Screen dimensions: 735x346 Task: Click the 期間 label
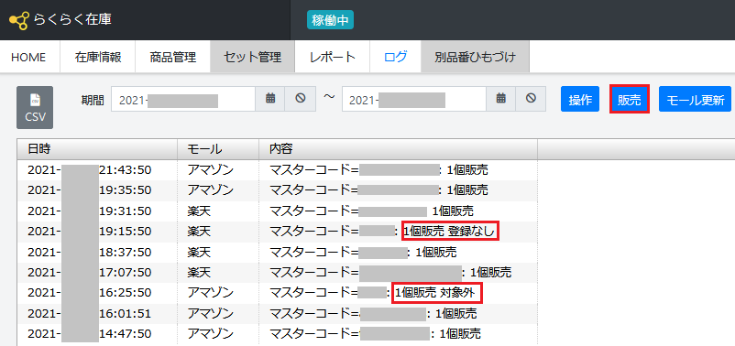coord(93,100)
